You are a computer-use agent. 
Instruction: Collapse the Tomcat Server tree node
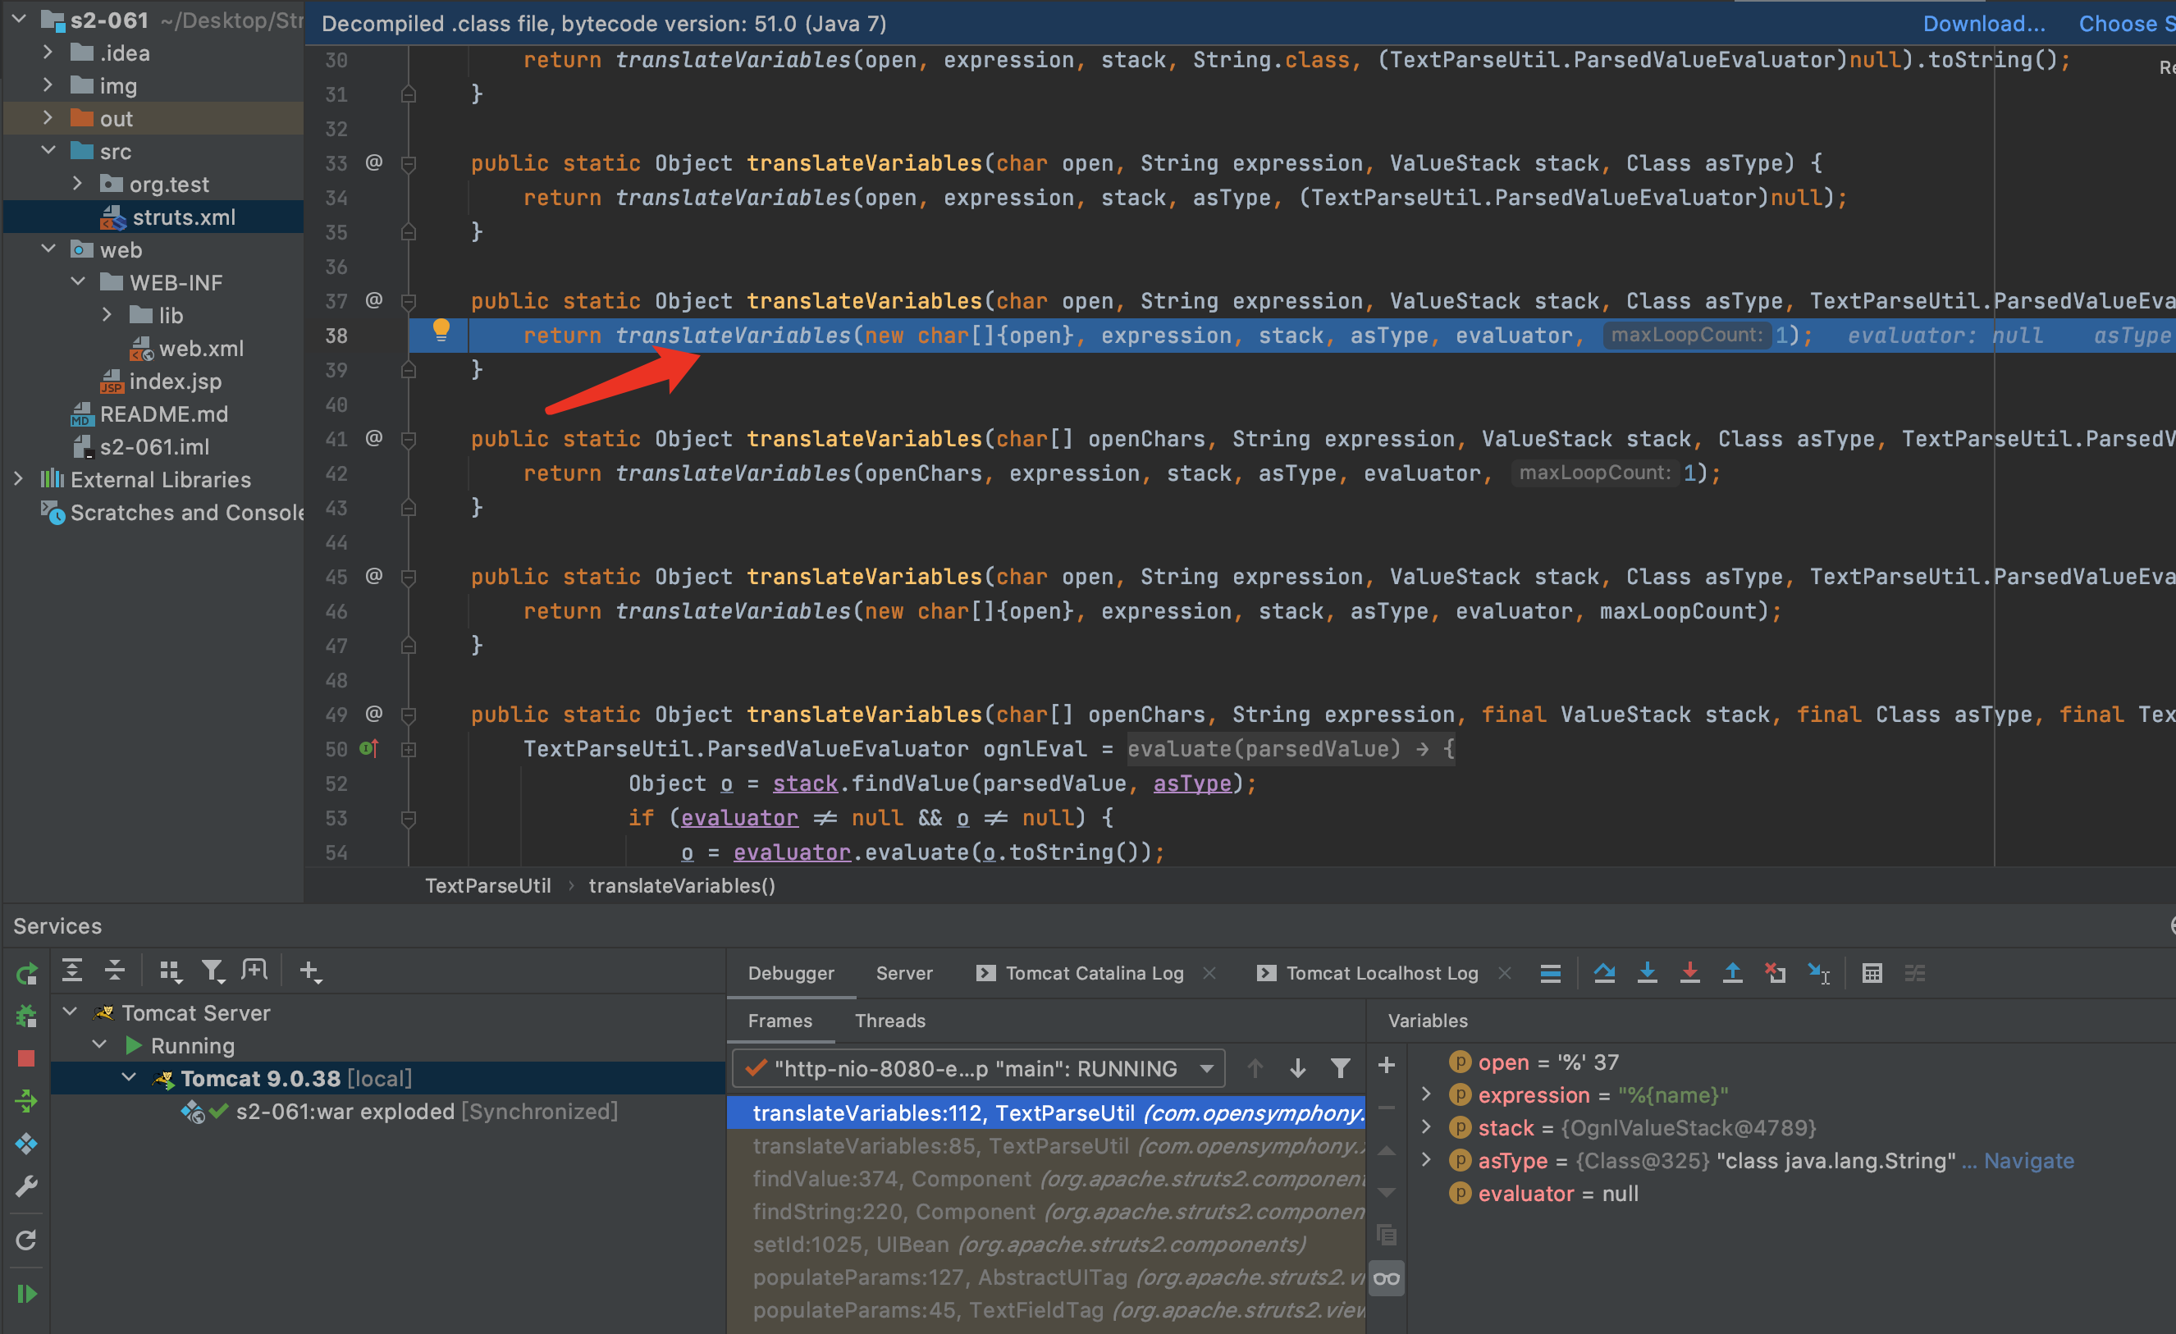71,1012
